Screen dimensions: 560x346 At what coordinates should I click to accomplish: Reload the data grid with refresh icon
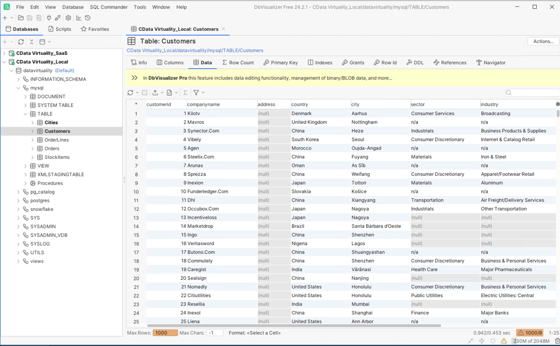(130, 93)
